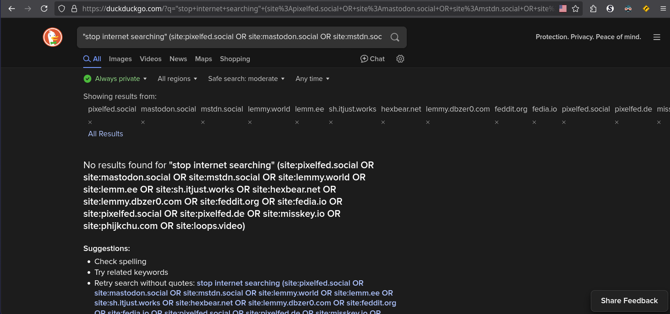Viewport: 670px width, 314px height.
Task: Remove the pixelfed.de site filter
Action: coord(617,122)
